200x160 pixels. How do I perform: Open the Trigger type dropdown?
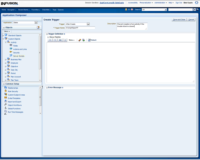click(x=88, y=24)
